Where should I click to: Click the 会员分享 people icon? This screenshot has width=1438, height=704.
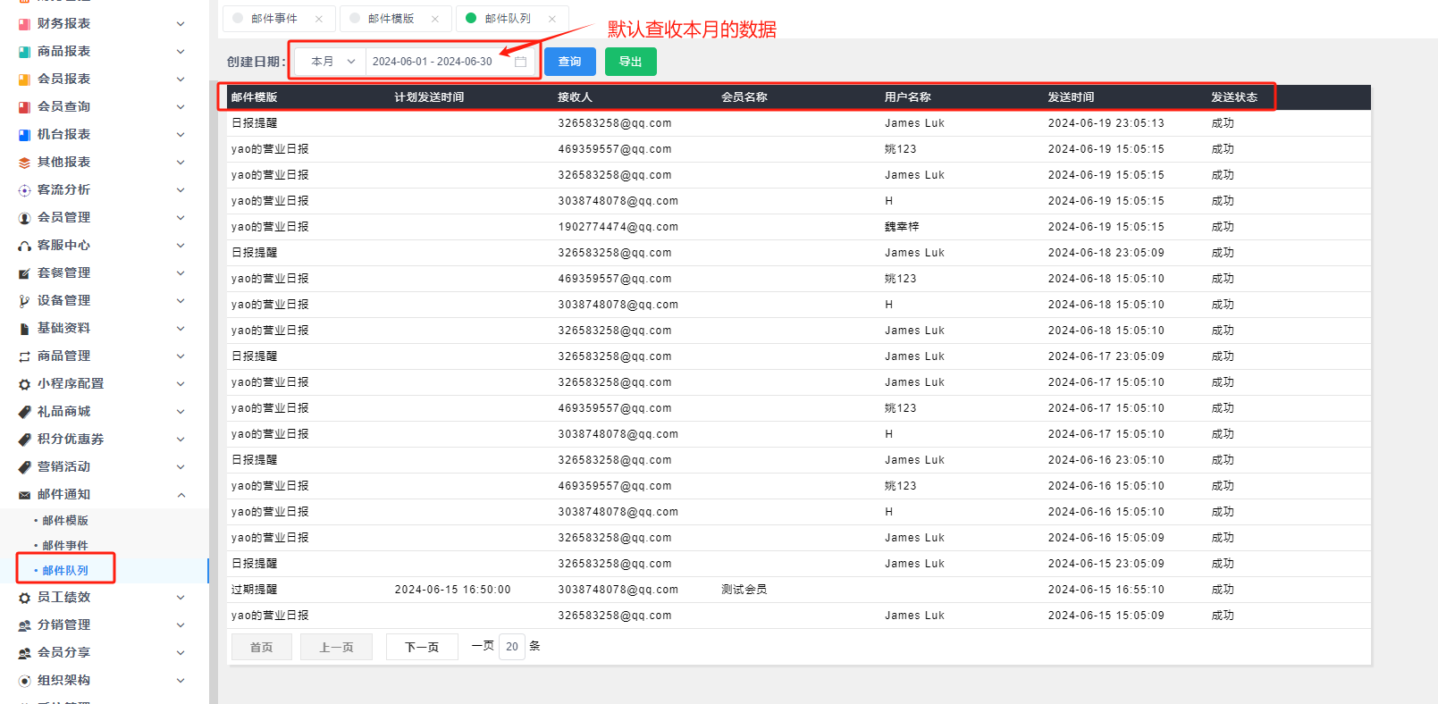coord(24,653)
